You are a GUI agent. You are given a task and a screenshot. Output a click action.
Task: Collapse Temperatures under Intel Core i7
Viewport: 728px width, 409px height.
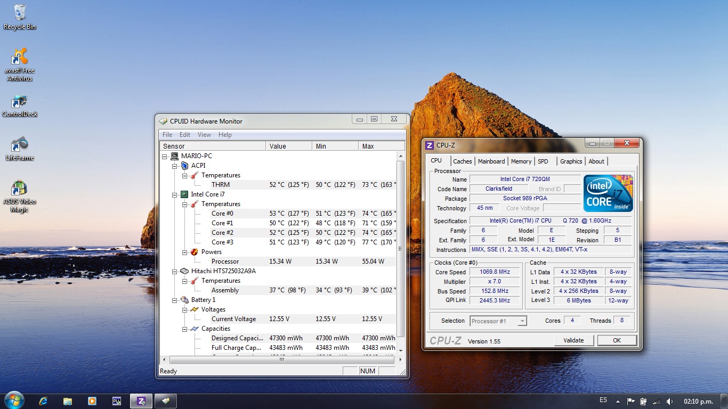tap(185, 204)
